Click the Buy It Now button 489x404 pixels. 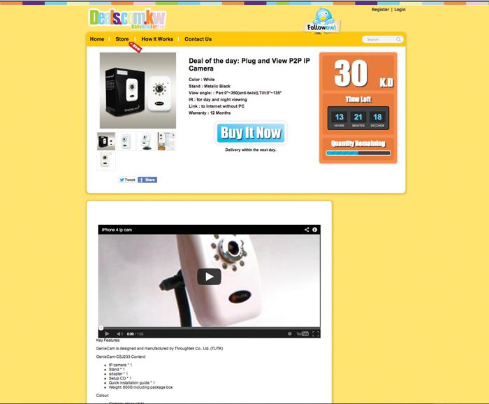point(251,133)
